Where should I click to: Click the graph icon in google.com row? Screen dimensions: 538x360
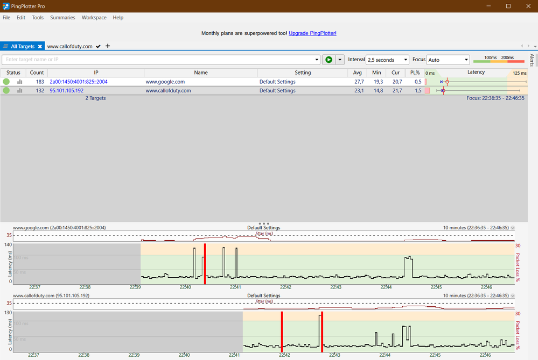(x=20, y=82)
